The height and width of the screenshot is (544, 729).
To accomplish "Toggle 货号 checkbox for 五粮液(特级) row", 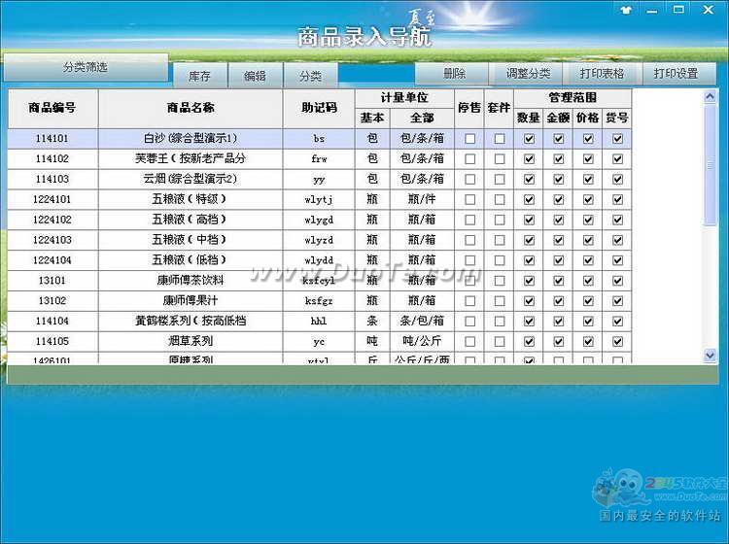I will pos(617,200).
